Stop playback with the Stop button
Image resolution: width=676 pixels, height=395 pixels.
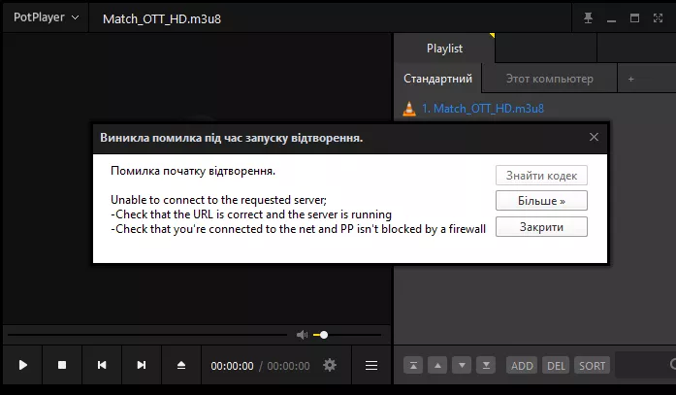62,365
